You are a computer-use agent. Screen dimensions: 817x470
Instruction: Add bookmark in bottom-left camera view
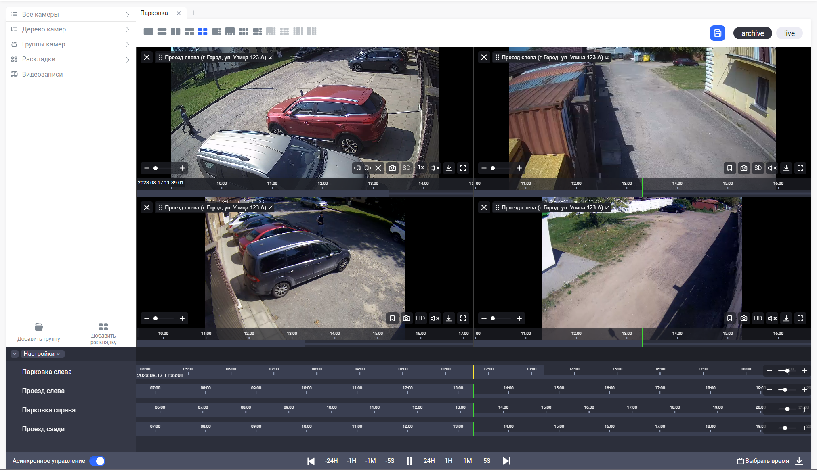[392, 318]
